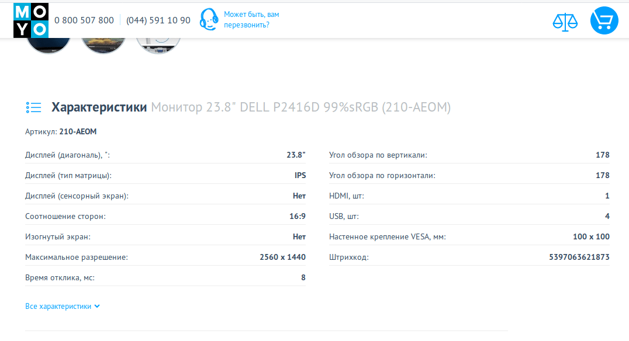Click the VESA mount value 100 x 100
The image size is (629, 341).
[x=591, y=237]
